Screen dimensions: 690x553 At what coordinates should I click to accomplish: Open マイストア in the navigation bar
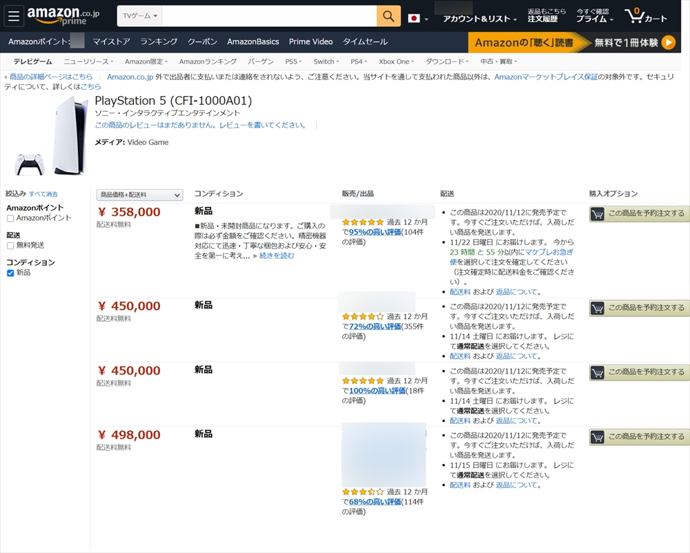[x=111, y=42]
